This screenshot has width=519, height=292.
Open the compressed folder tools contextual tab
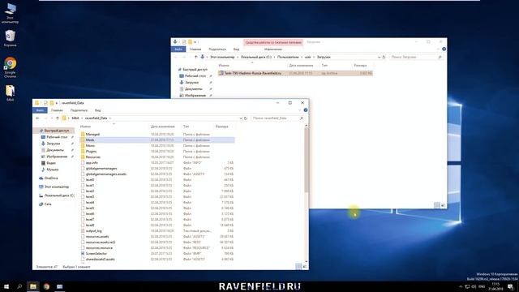coord(273,42)
